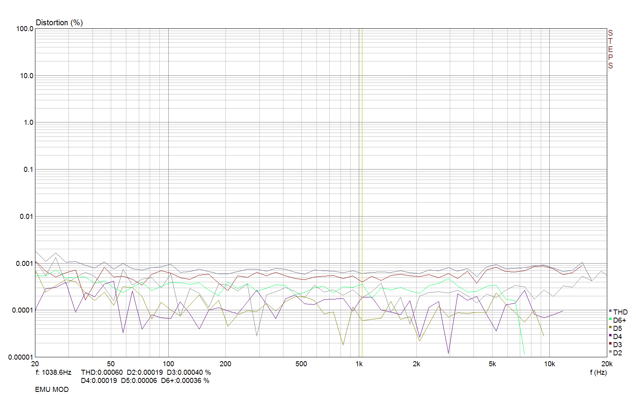The image size is (636, 395).
Task: Click the 20k x-axis tick label
Action: (x=607, y=364)
